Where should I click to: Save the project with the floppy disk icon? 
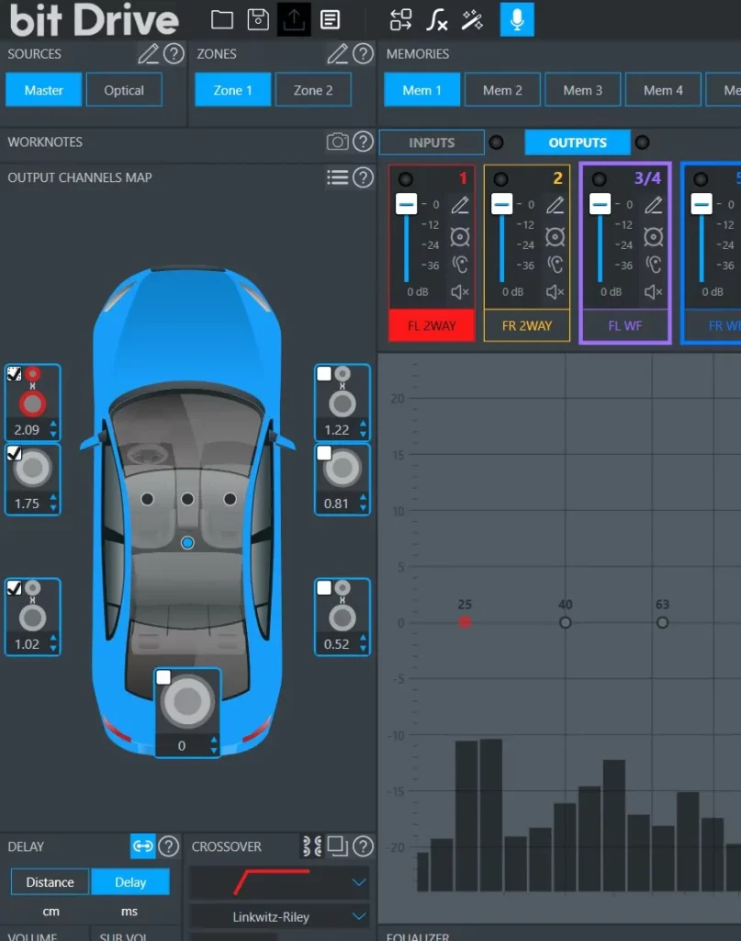(x=258, y=20)
